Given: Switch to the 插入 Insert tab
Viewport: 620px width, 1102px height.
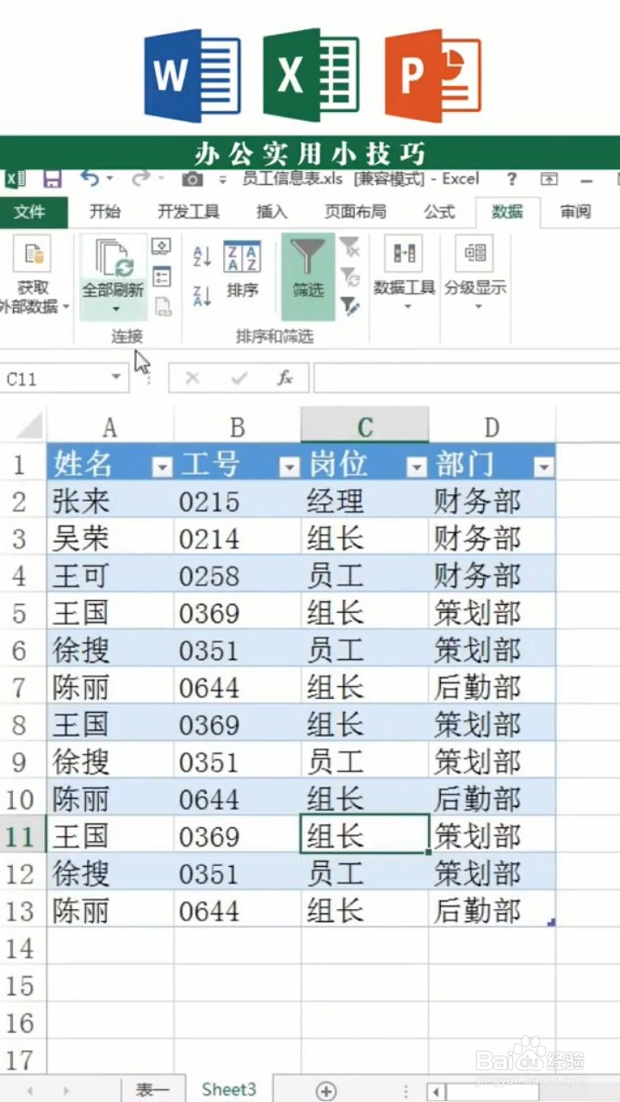Looking at the screenshot, I should pyautogui.click(x=271, y=212).
